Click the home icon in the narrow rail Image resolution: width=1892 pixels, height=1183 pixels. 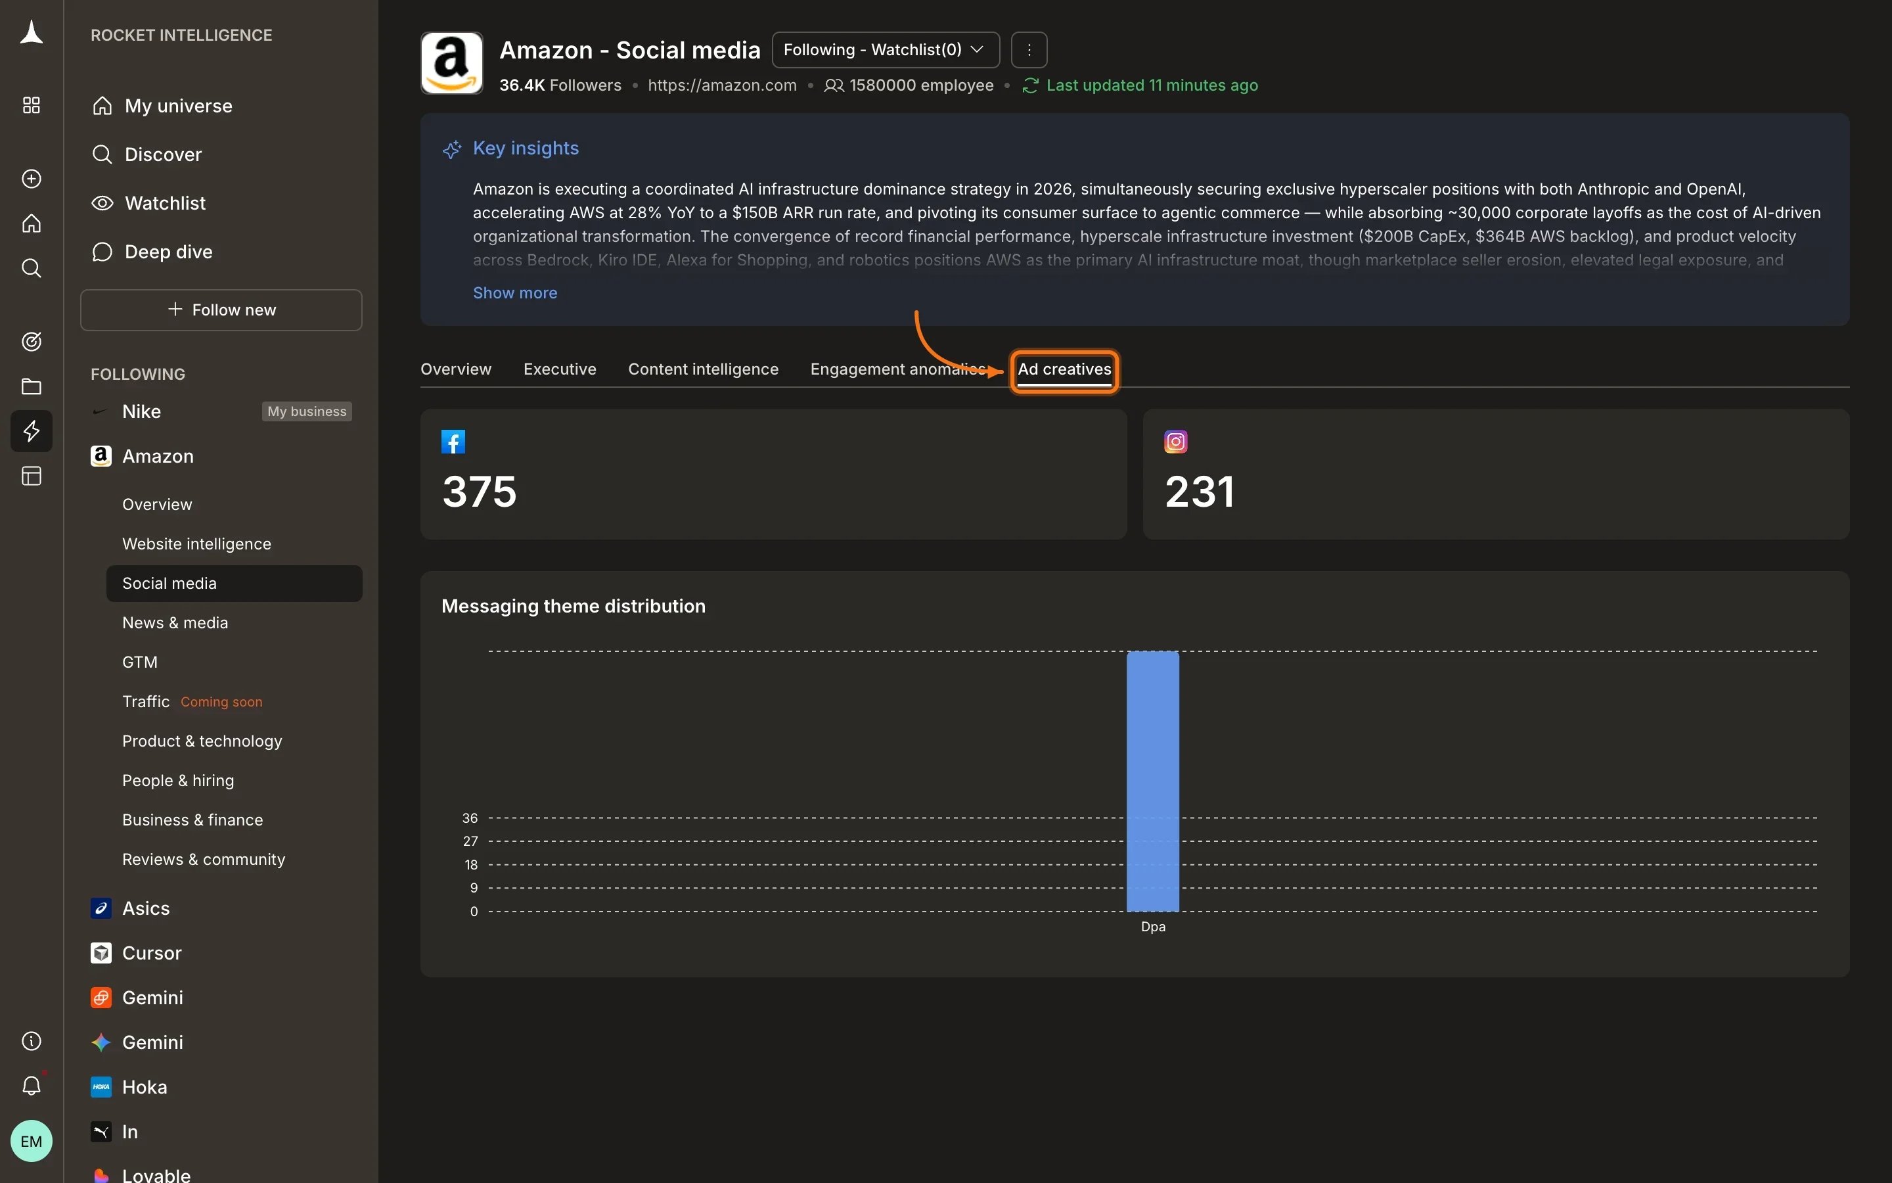(x=32, y=223)
